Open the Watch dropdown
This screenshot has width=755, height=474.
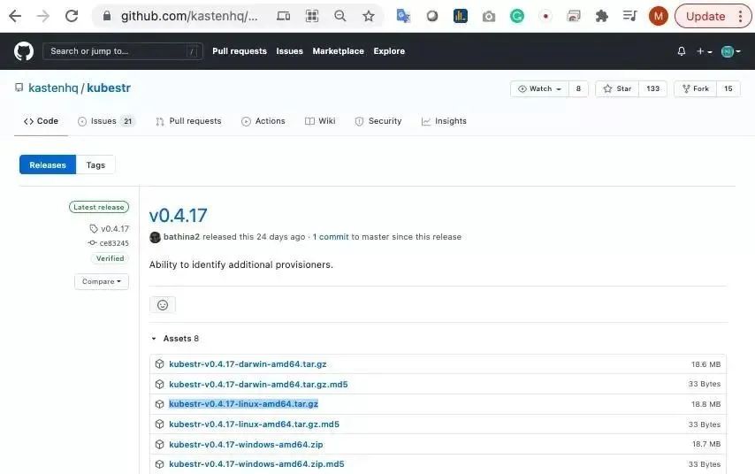(539, 88)
